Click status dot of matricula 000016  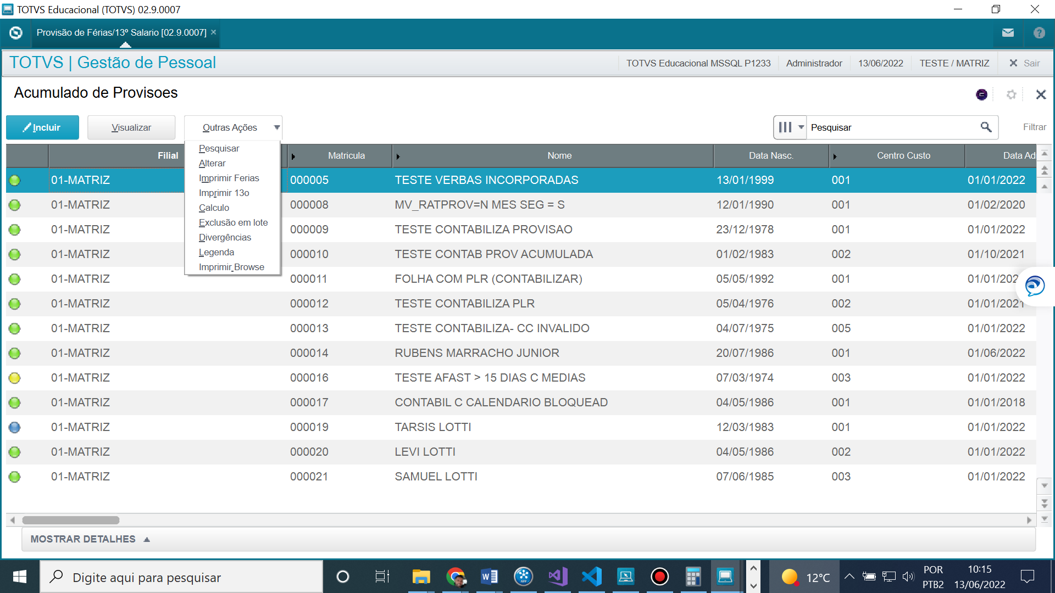pyautogui.click(x=15, y=378)
